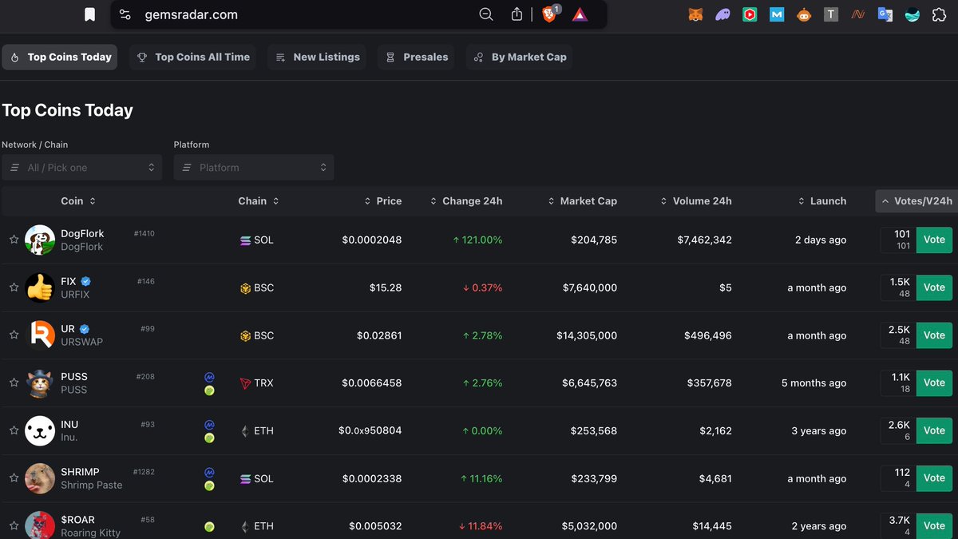Viewport: 958px width, 539px height.
Task: Sort by Votes/V24h column header
Action: click(x=916, y=201)
